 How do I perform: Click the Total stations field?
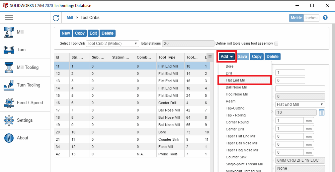pos(188,44)
